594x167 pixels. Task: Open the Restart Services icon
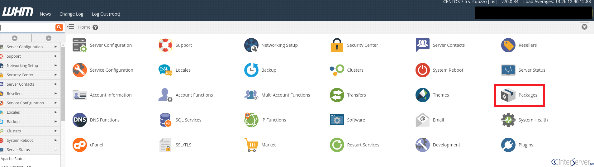[337, 145]
